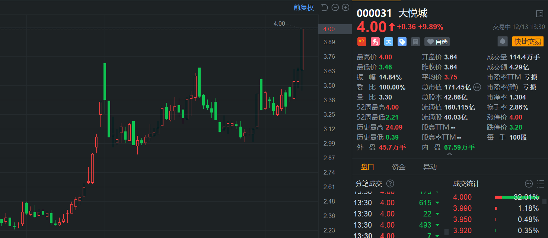Click the 4.00 current price axis label

(334, 29)
